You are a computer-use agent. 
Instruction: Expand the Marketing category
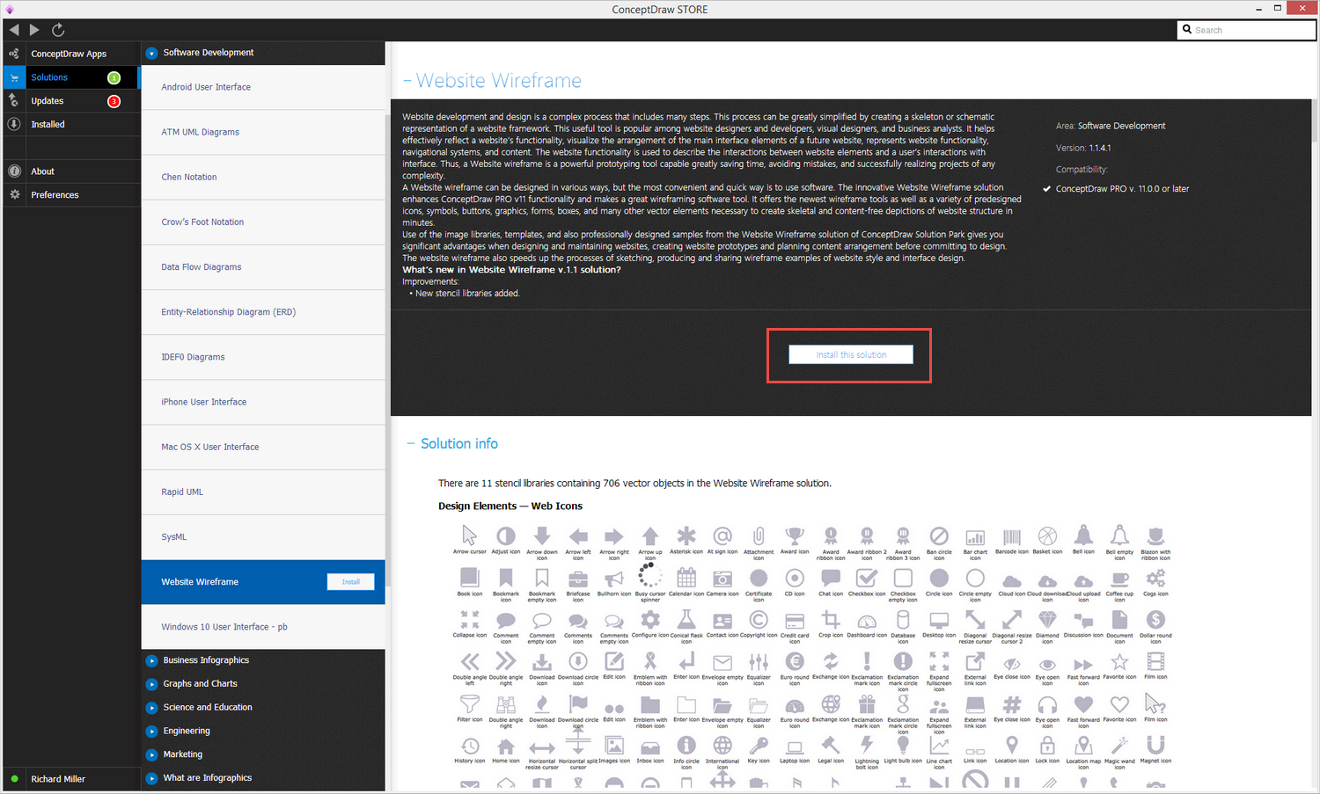tap(151, 754)
